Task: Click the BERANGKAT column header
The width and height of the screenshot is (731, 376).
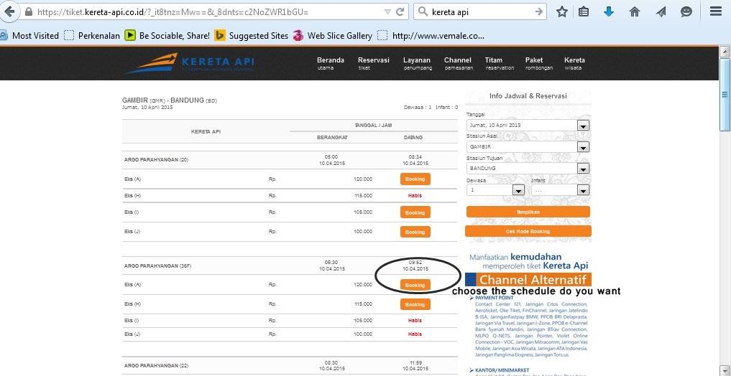Action: (x=332, y=138)
